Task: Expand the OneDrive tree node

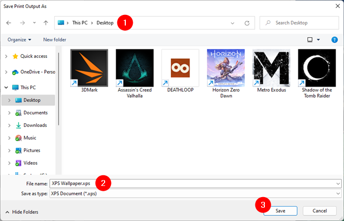Action: [x=6, y=72]
